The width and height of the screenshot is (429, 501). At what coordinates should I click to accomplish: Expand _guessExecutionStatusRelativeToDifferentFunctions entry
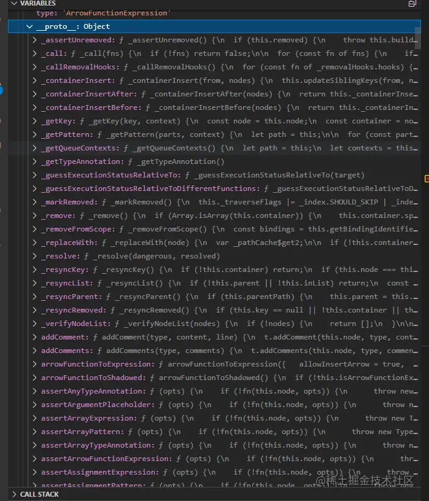(x=34, y=188)
